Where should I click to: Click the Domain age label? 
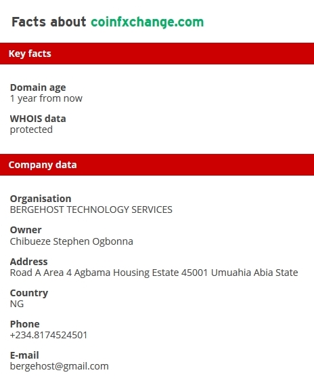(x=38, y=87)
